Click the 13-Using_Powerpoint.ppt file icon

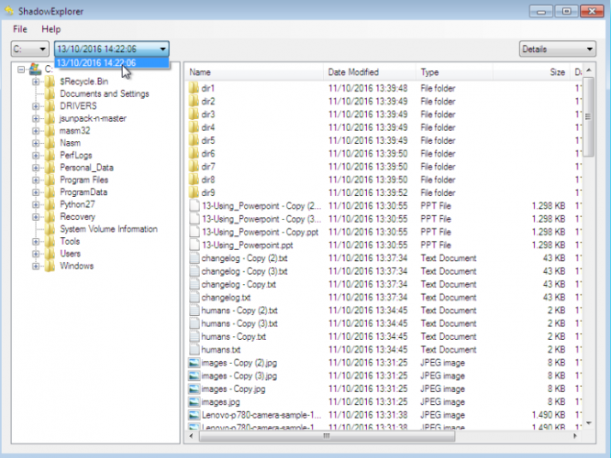click(194, 245)
